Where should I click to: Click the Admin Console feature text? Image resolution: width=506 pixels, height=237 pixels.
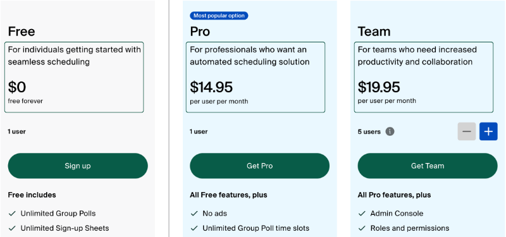[x=397, y=214]
